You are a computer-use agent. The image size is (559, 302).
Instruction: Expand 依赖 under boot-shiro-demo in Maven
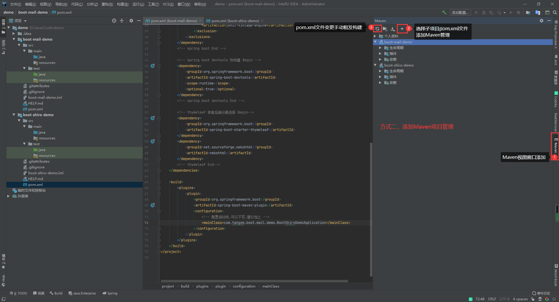[x=380, y=83]
